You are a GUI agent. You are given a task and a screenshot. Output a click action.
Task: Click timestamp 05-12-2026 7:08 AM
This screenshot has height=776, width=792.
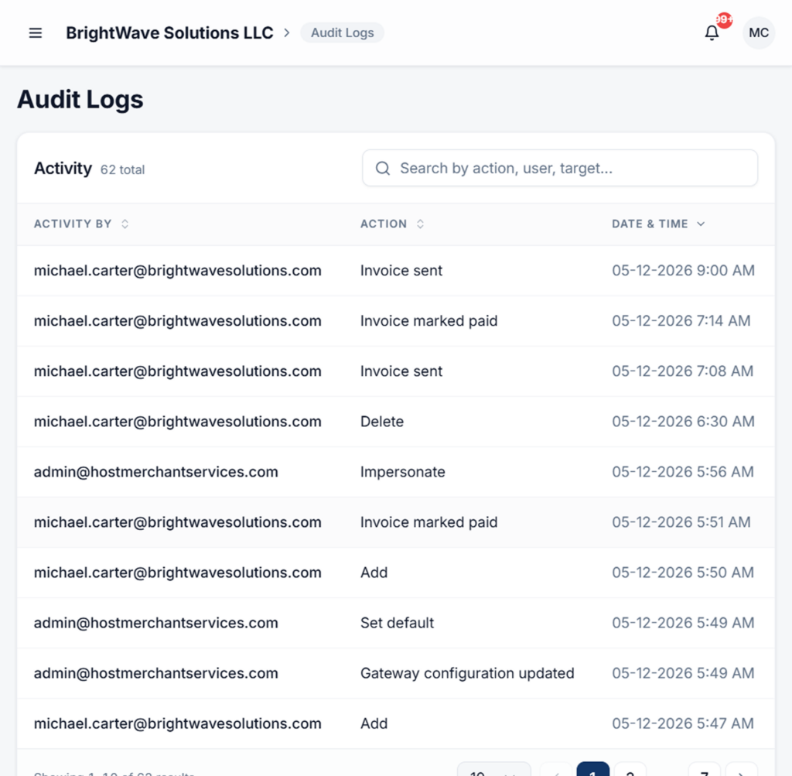[682, 371]
